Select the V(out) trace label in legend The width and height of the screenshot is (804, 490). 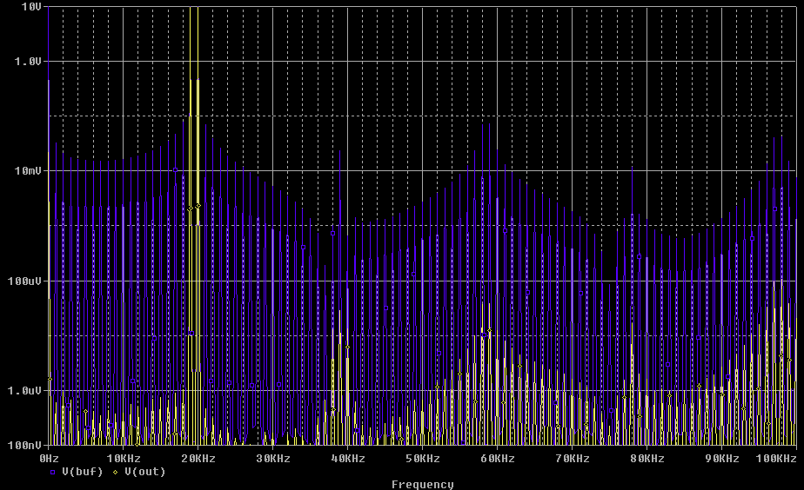145,473
